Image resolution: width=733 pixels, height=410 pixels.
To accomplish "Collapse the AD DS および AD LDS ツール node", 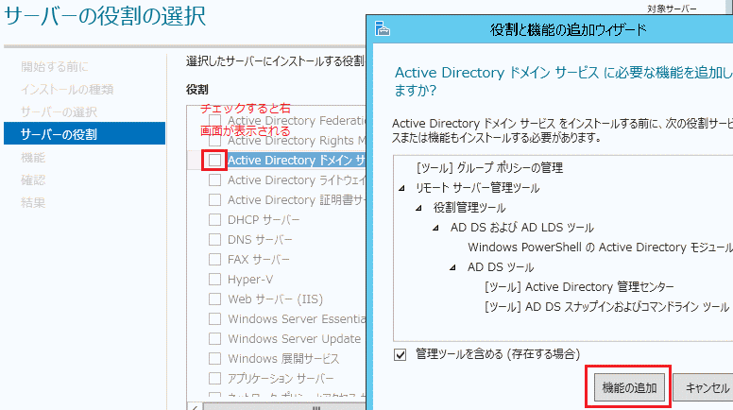I will click(435, 228).
